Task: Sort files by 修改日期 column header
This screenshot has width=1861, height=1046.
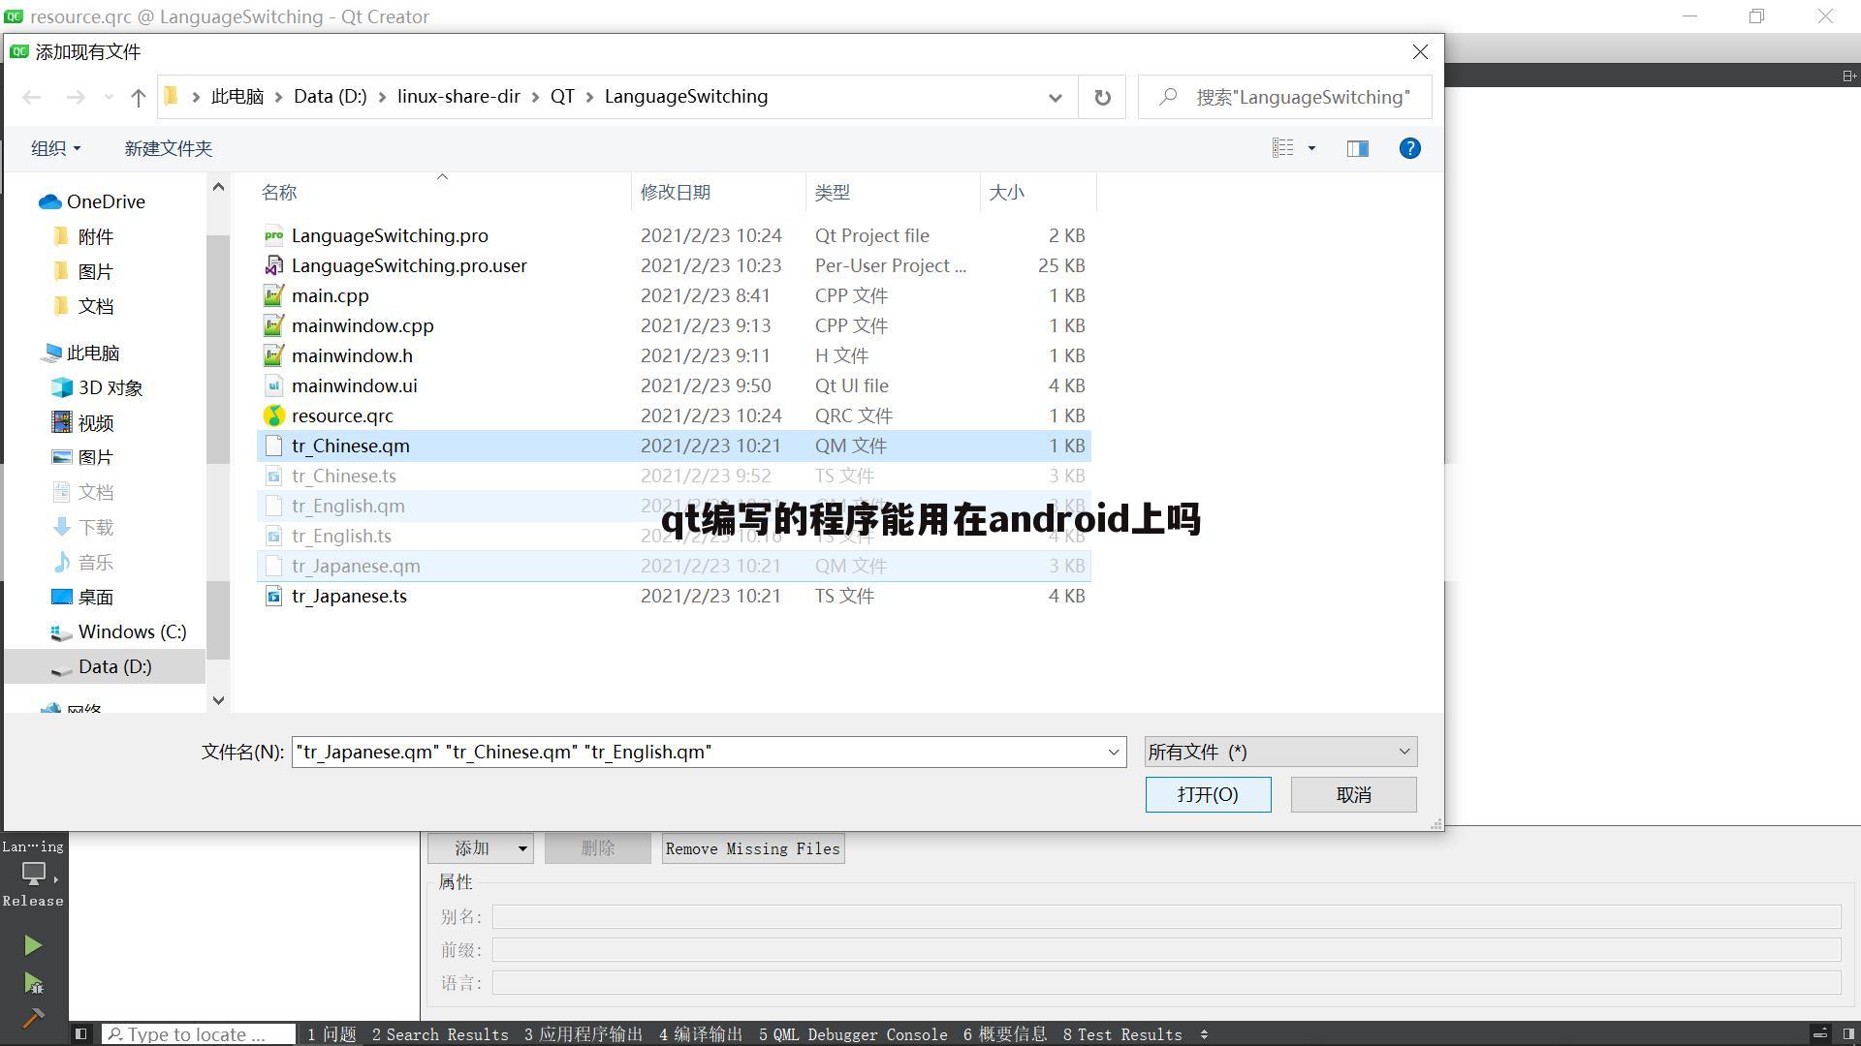Action: click(x=675, y=192)
